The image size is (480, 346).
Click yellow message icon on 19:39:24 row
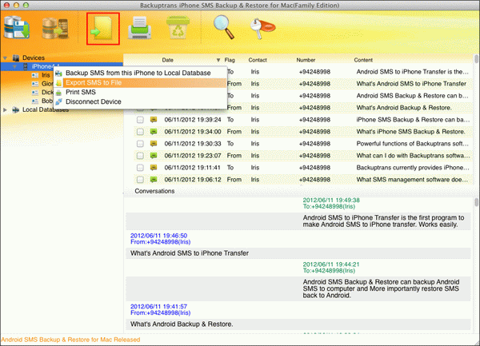point(154,120)
